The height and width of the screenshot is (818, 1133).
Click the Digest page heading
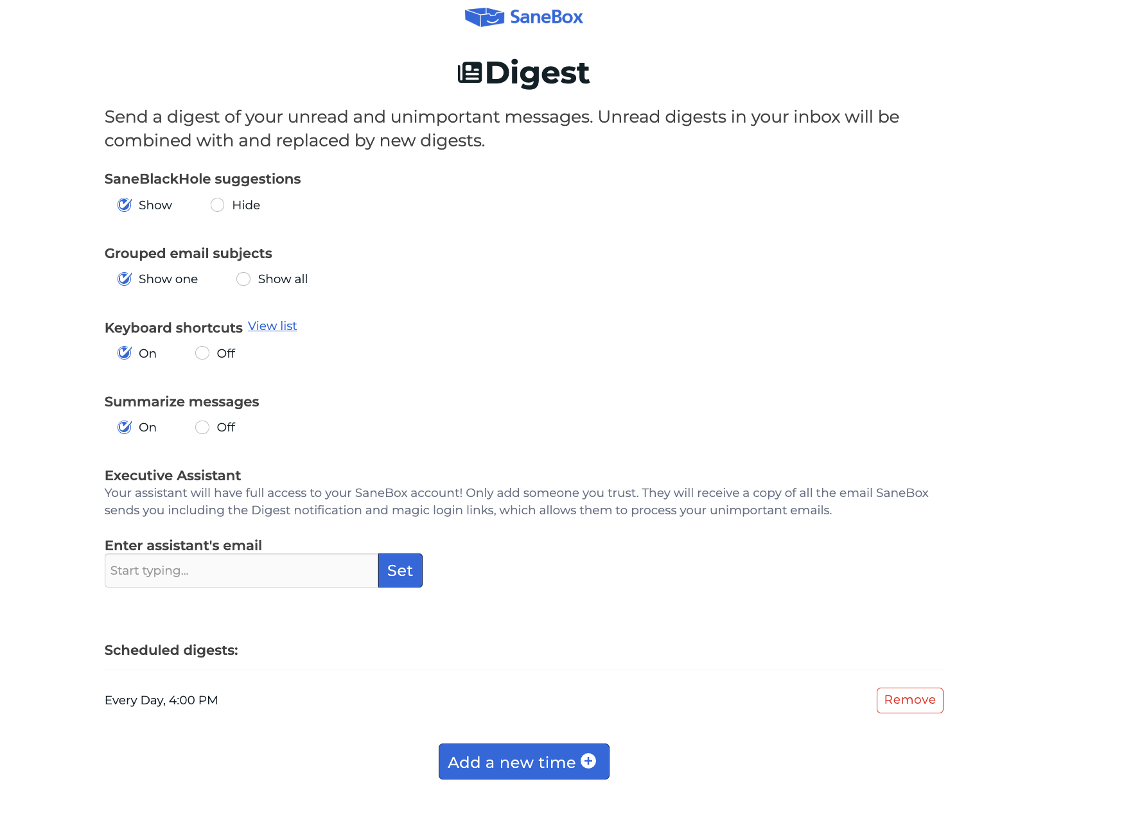pos(537,73)
